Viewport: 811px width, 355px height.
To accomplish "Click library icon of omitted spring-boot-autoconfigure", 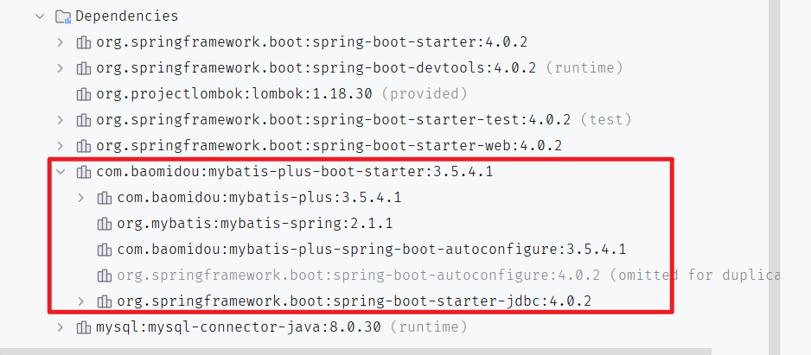I will click(104, 276).
